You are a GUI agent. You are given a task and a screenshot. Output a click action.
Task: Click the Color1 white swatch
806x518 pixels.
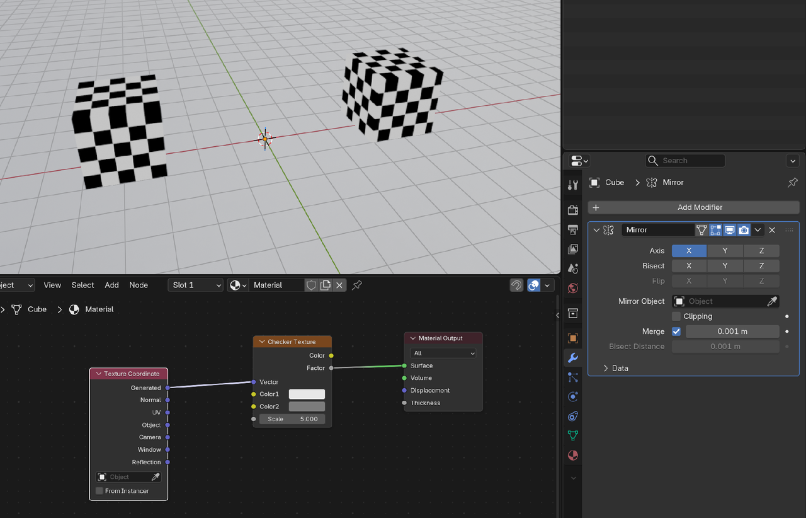click(x=307, y=394)
